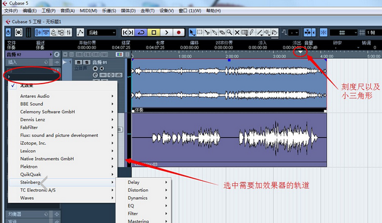Choose EQ in Steinberg submenu
382x223 pixels.
(144, 206)
